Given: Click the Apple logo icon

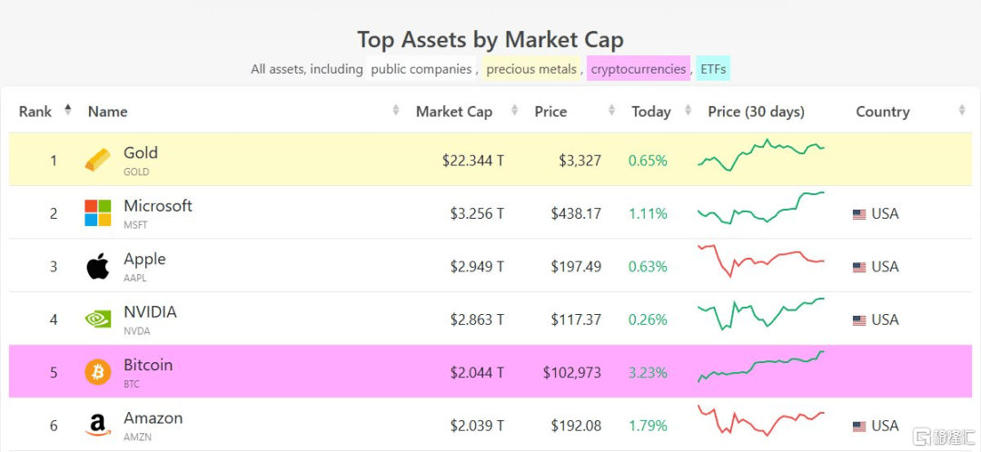Looking at the screenshot, I should coord(97,266).
